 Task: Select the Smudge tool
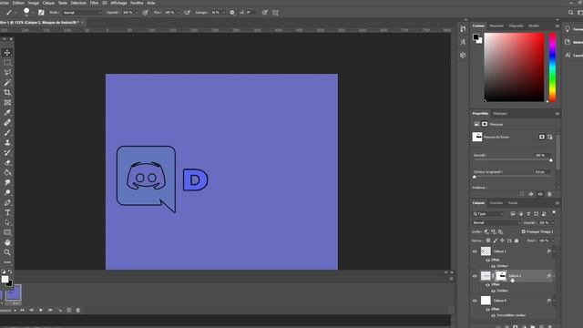(x=7, y=183)
